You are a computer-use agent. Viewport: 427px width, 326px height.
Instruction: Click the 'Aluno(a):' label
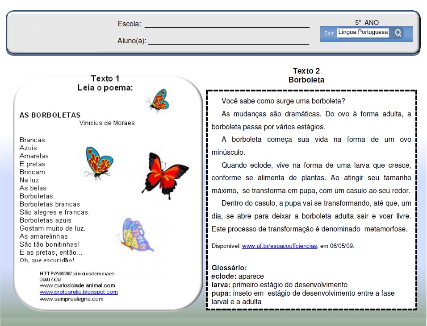click(132, 41)
